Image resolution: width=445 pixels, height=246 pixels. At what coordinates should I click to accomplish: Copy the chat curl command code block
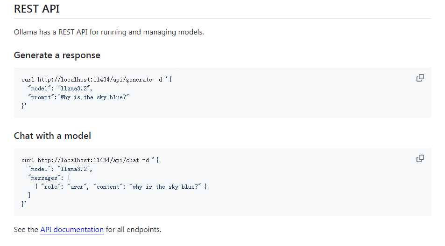[x=420, y=158]
